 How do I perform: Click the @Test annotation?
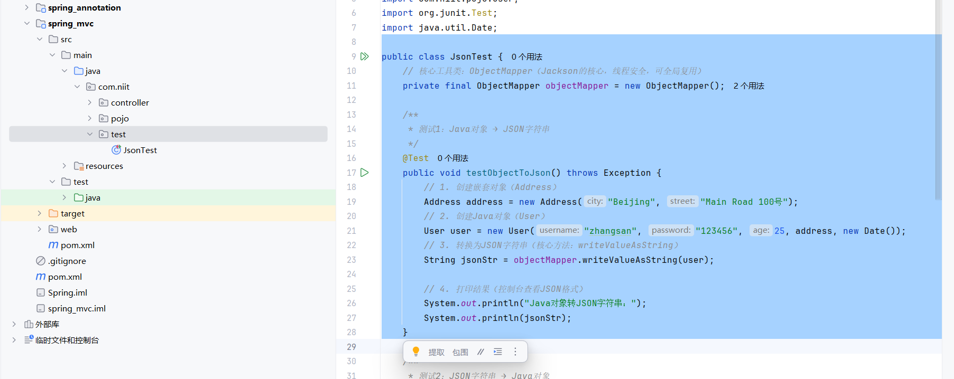pyautogui.click(x=415, y=158)
